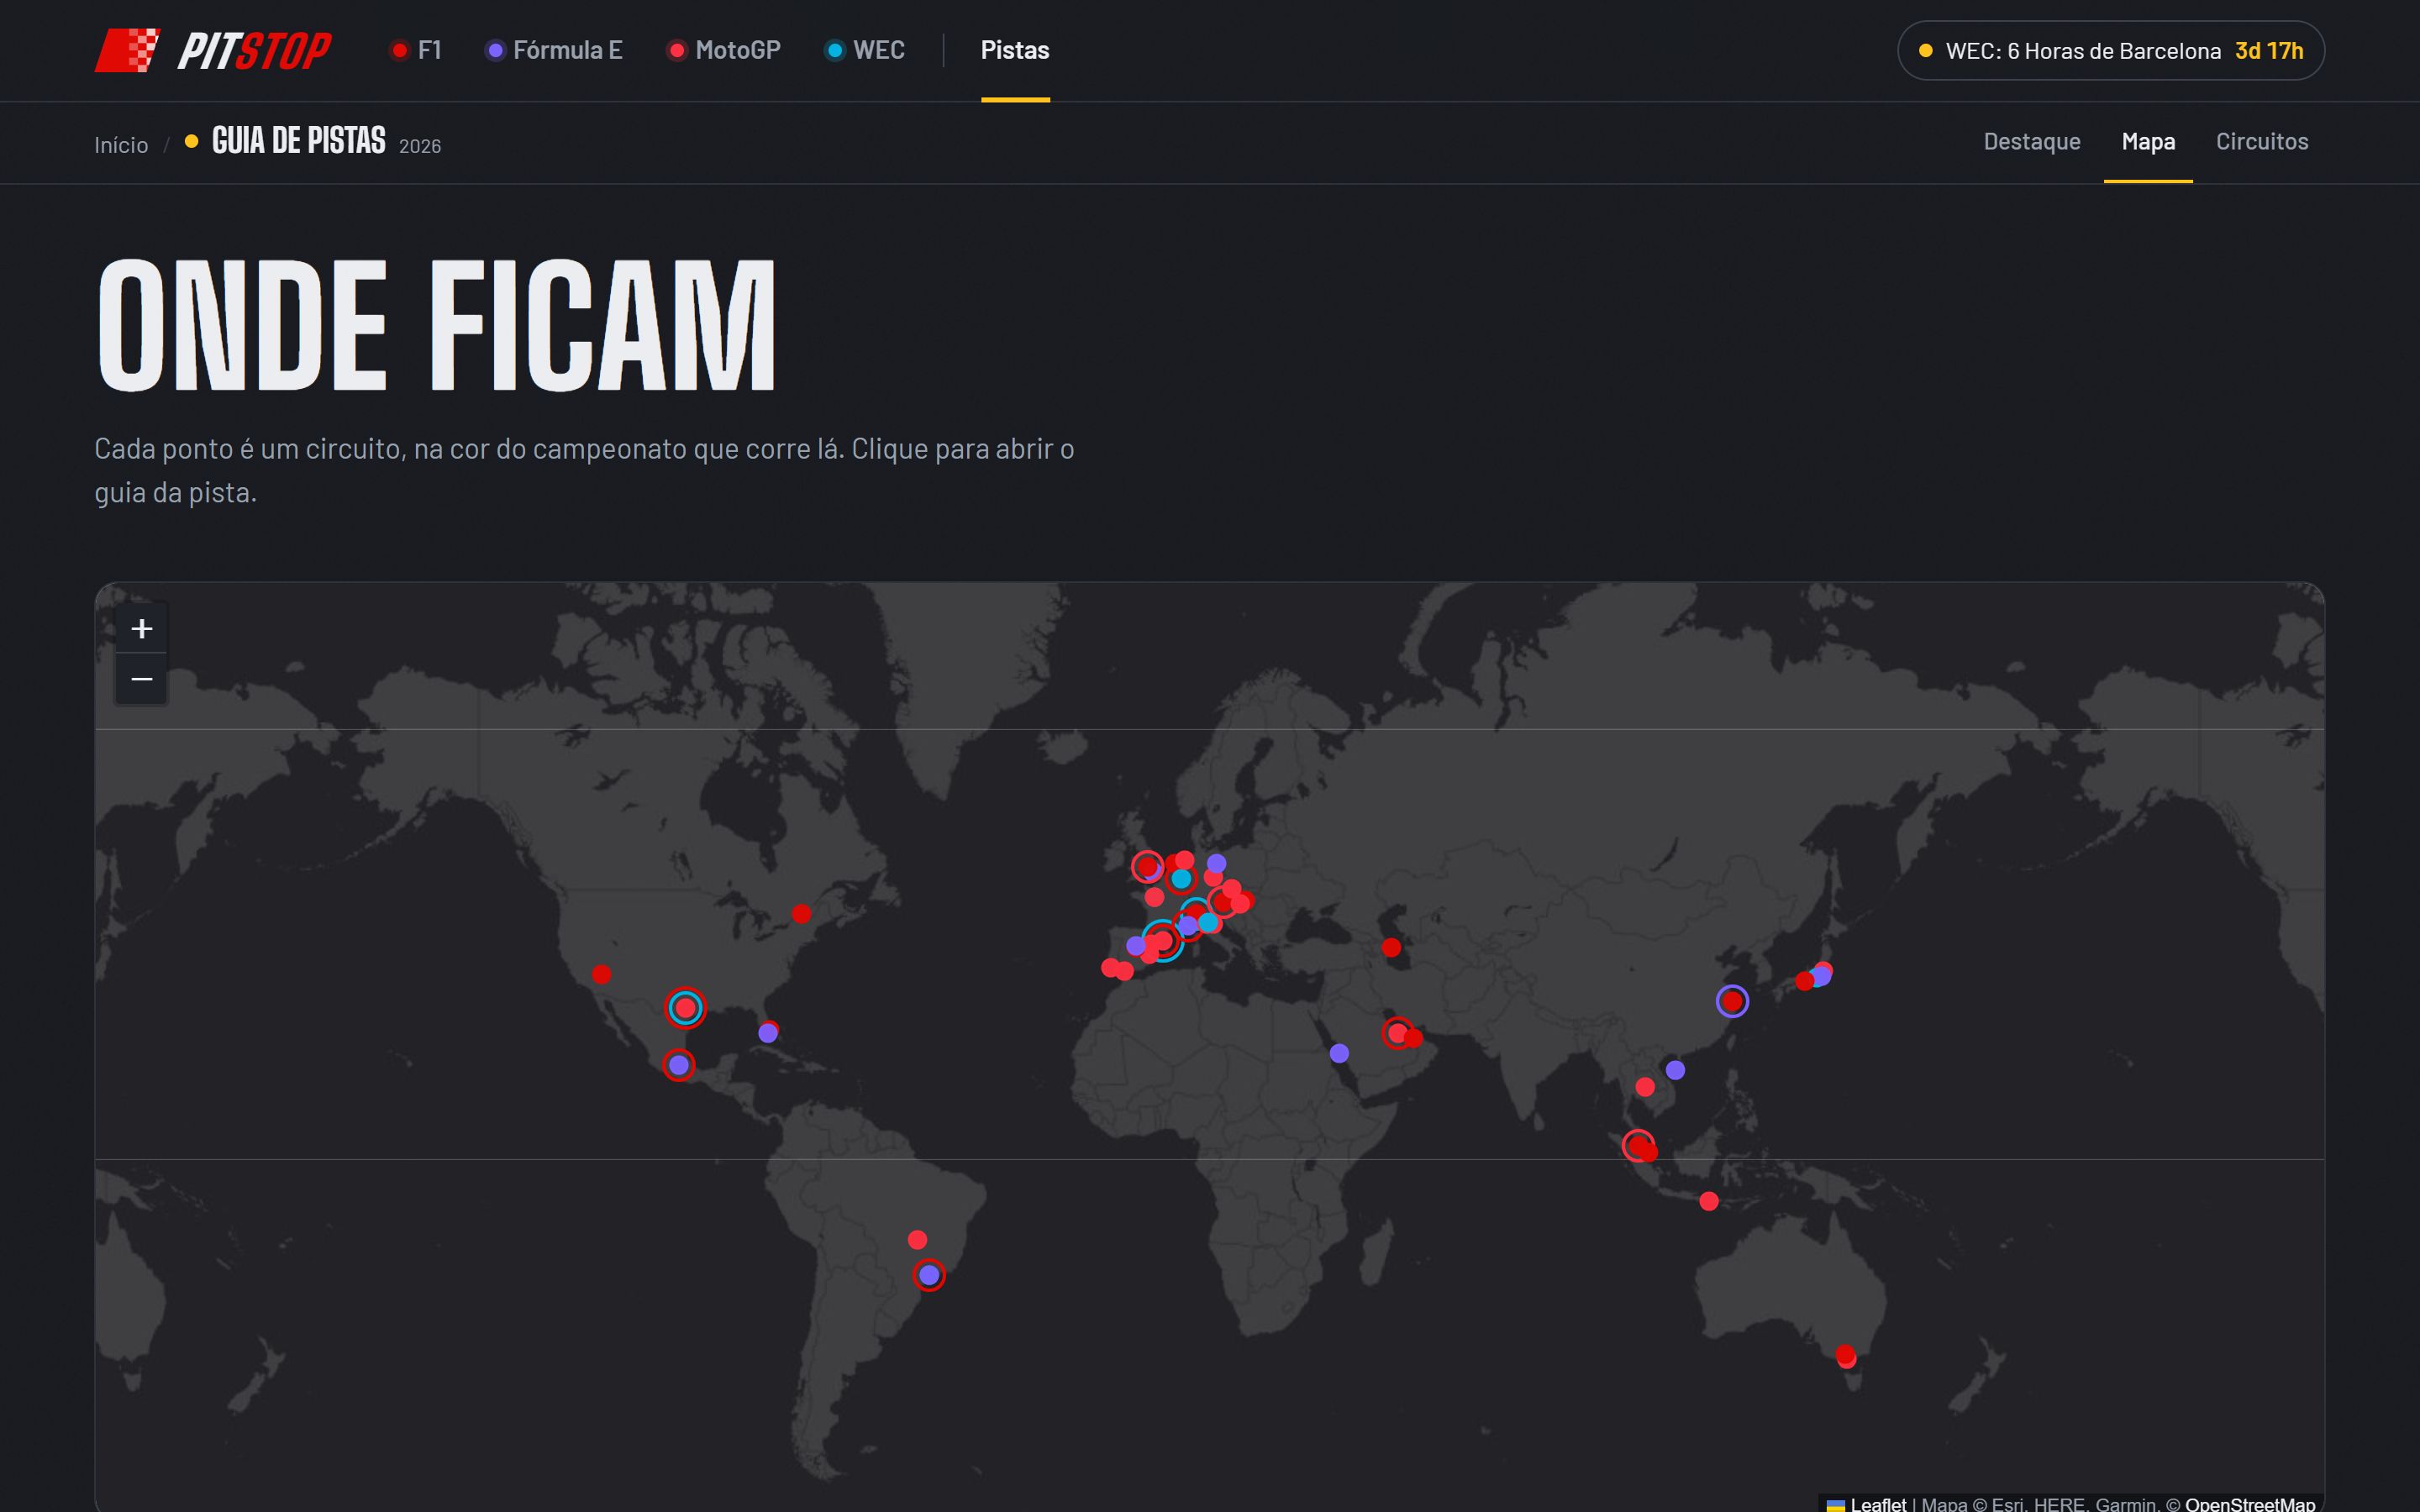Select the Mapa tab

(x=2148, y=141)
